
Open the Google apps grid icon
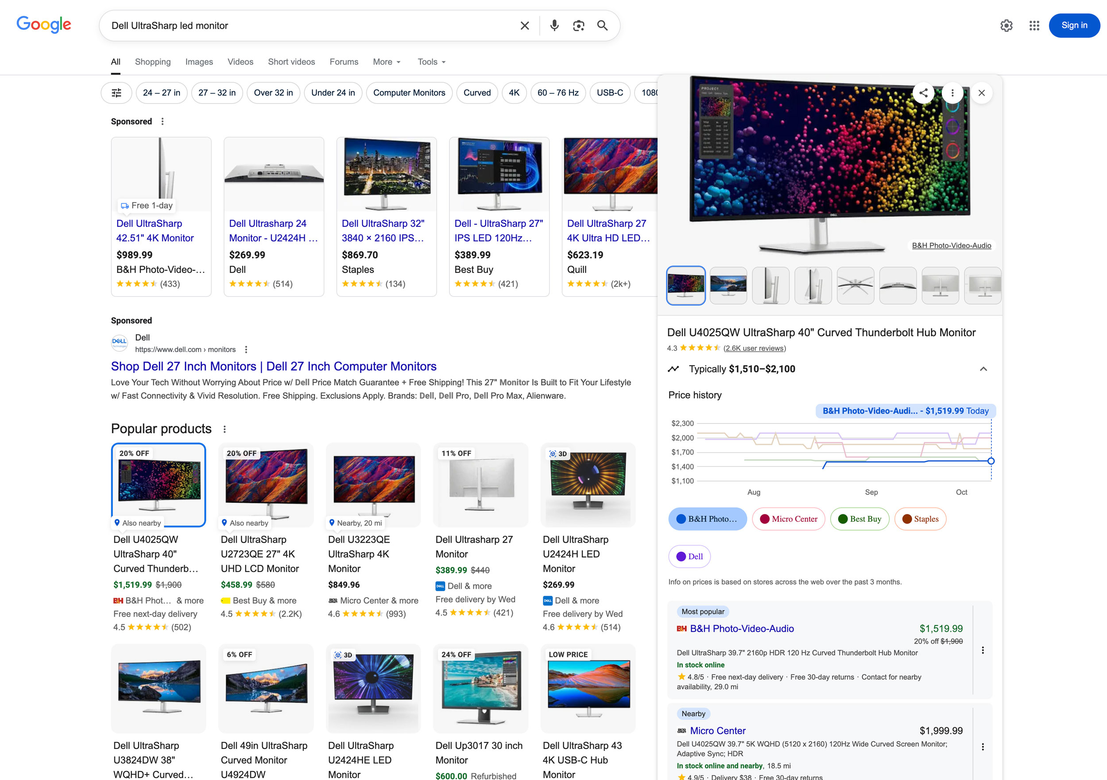click(x=1033, y=26)
